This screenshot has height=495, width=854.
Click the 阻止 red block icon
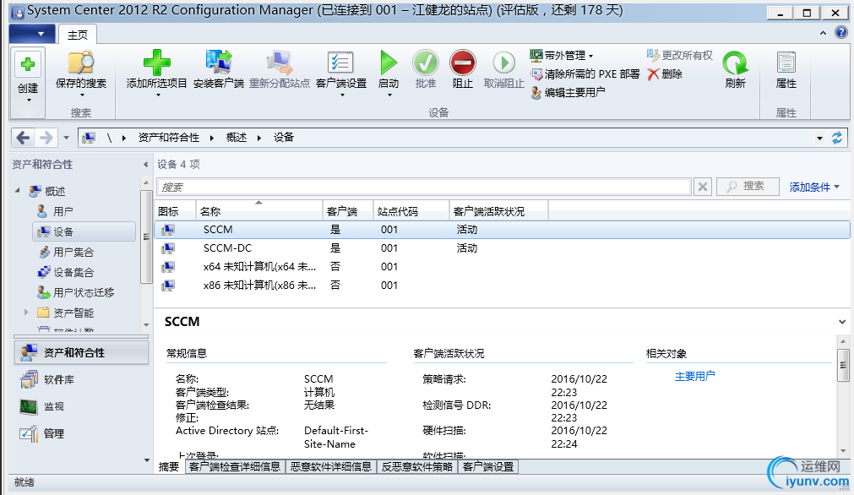tap(462, 63)
